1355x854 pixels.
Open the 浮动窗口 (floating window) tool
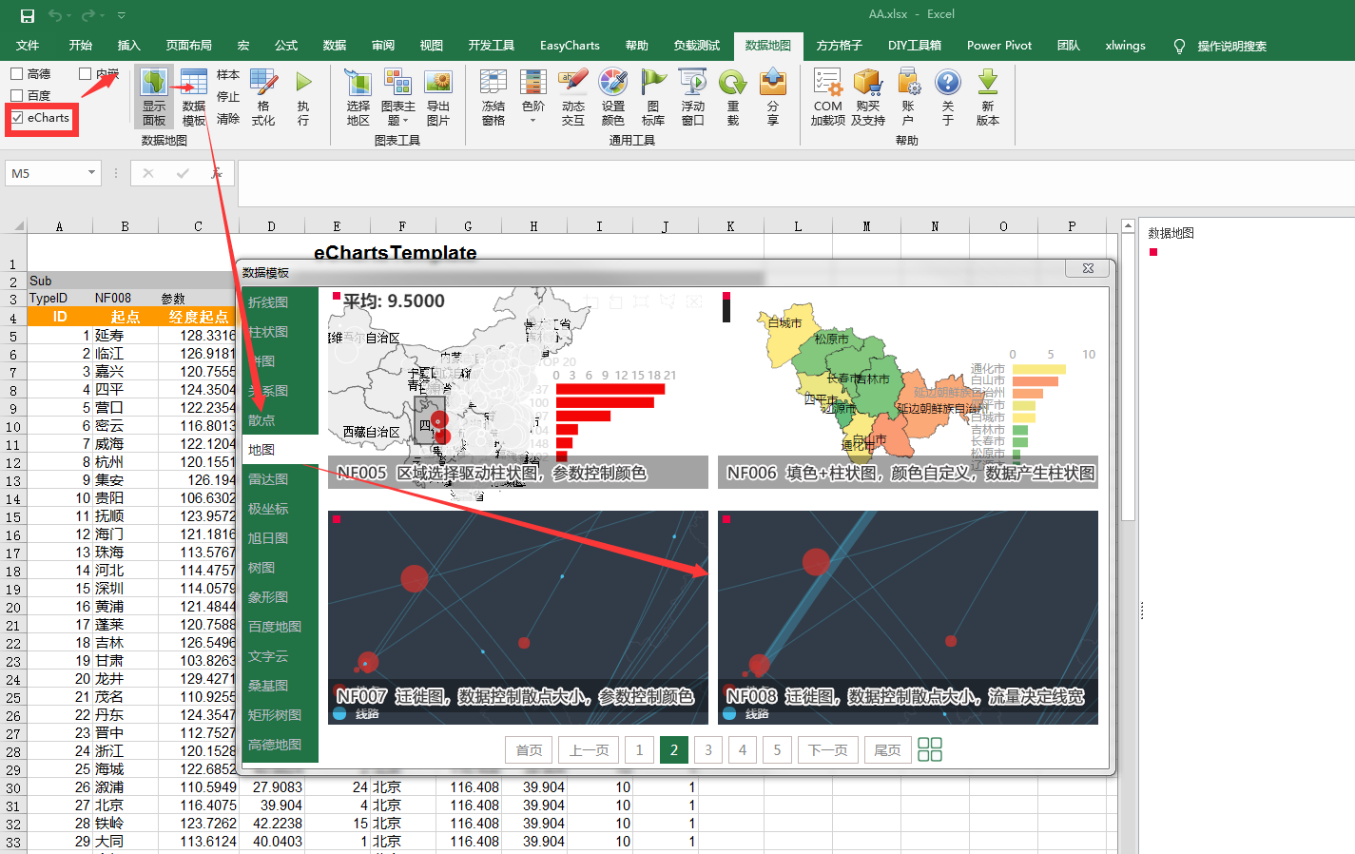coord(692,98)
